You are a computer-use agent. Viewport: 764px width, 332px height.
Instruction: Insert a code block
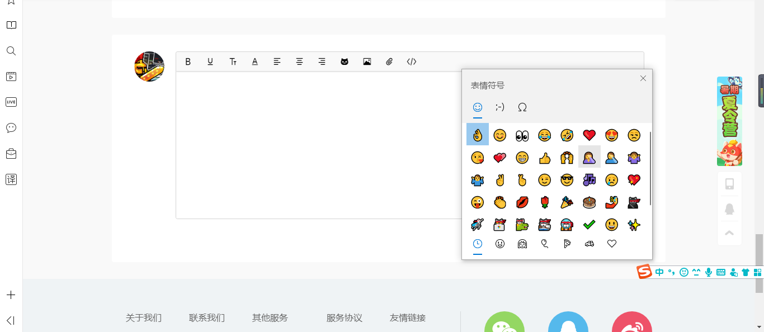412,61
